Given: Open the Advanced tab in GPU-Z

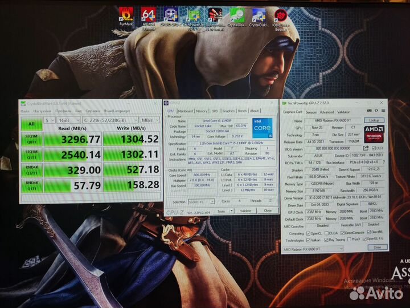Looking at the screenshot, I should click(x=327, y=112).
